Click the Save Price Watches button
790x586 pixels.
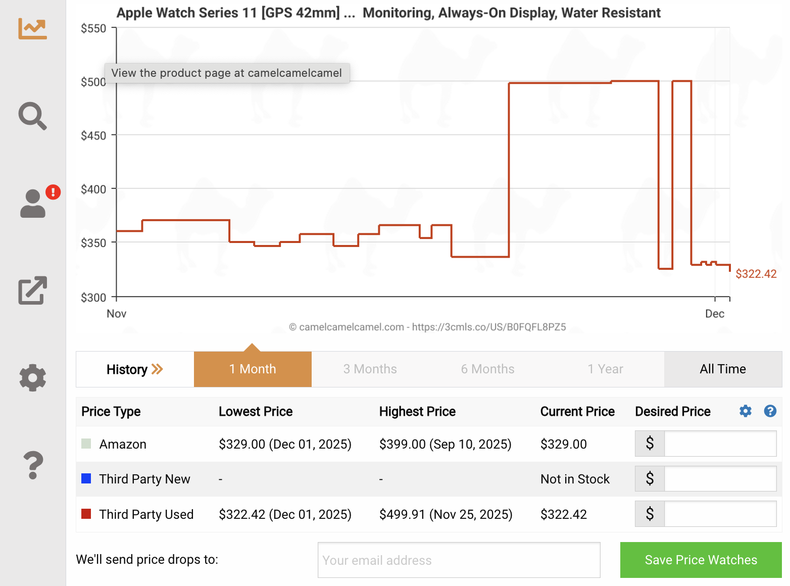tap(701, 560)
